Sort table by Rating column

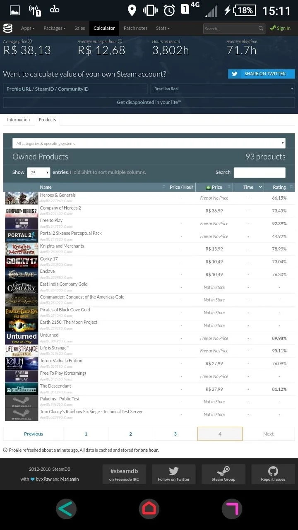279,187
